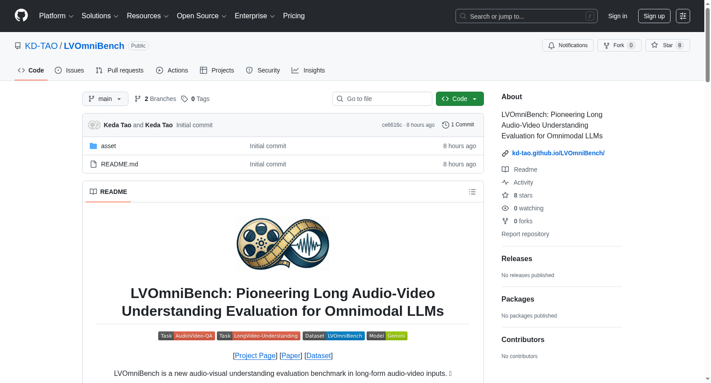Click the eye icon beside 0 watching
This screenshot has height=383, width=711.
pos(505,208)
